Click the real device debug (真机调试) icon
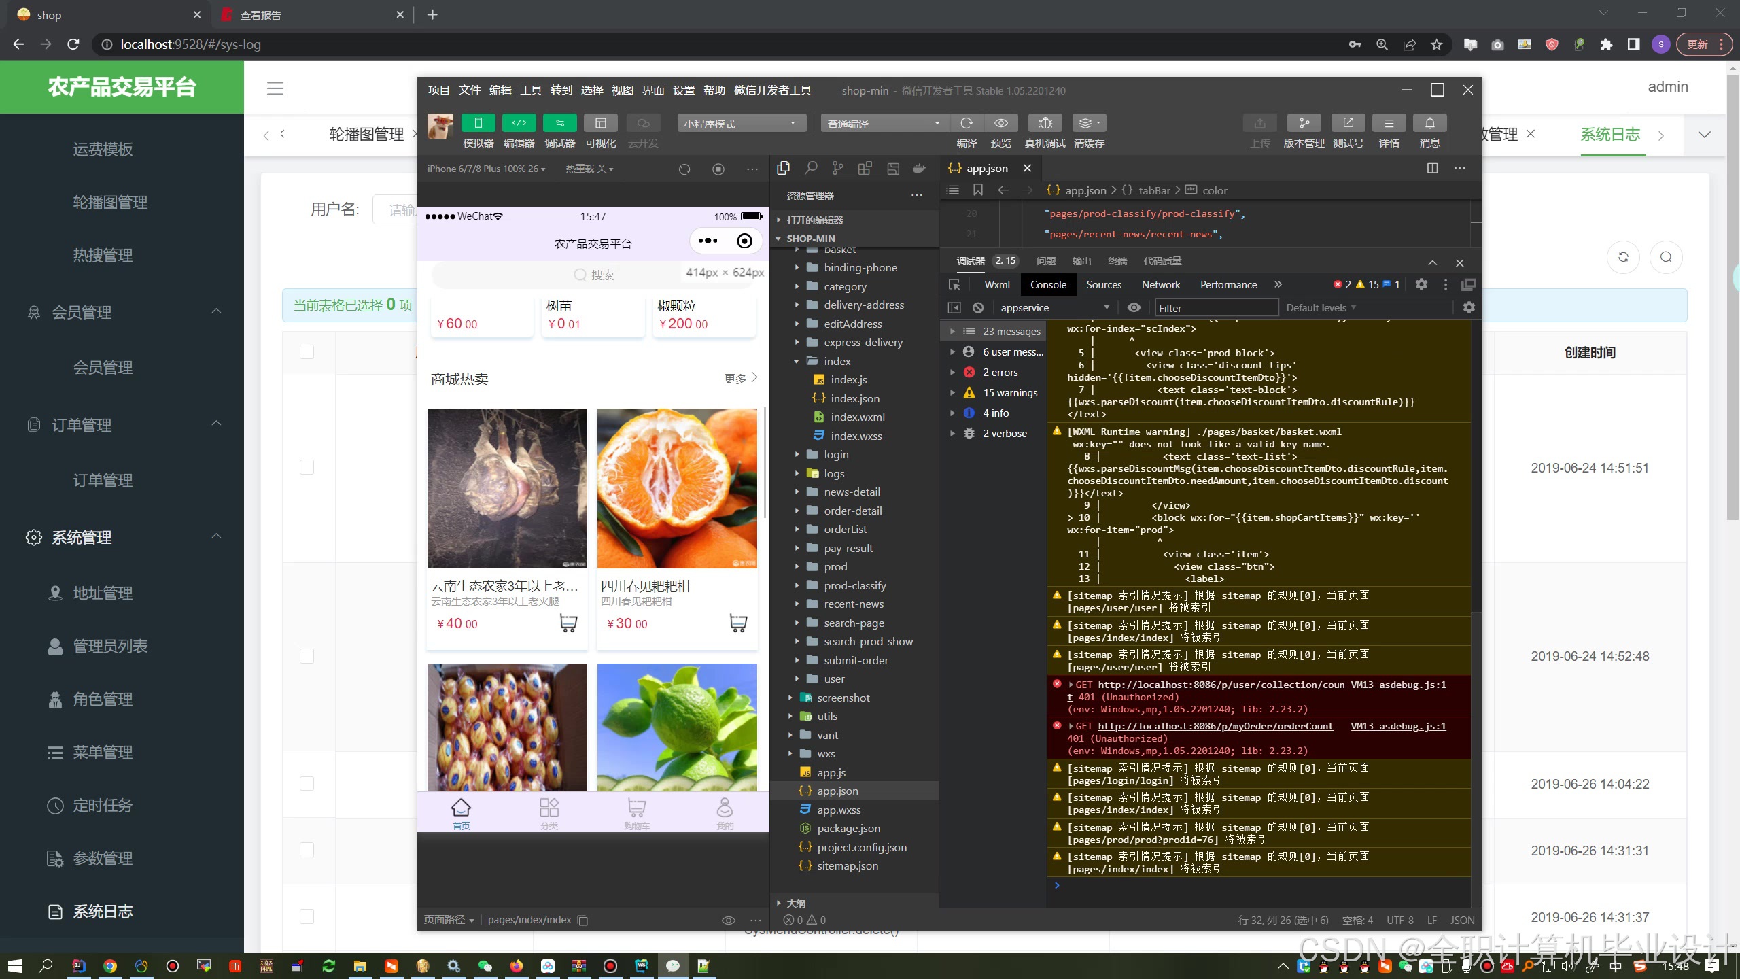This screenshot has height=979, width=1740. click(1045, 123)
